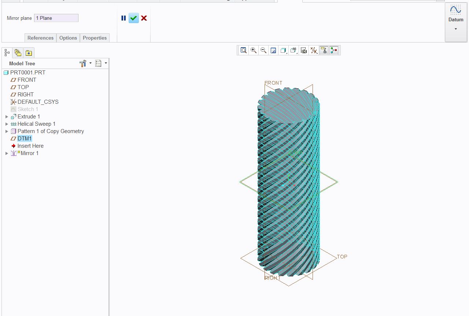Zoom in using the magnifier plus icon
The height and width of the screenshot is (316, 469).
(254, 51)
